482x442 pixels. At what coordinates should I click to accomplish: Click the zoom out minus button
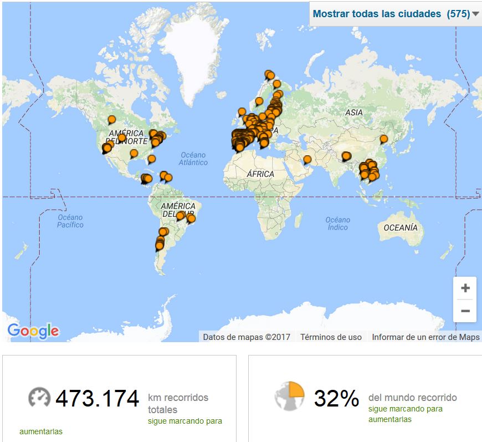point(465,311)
